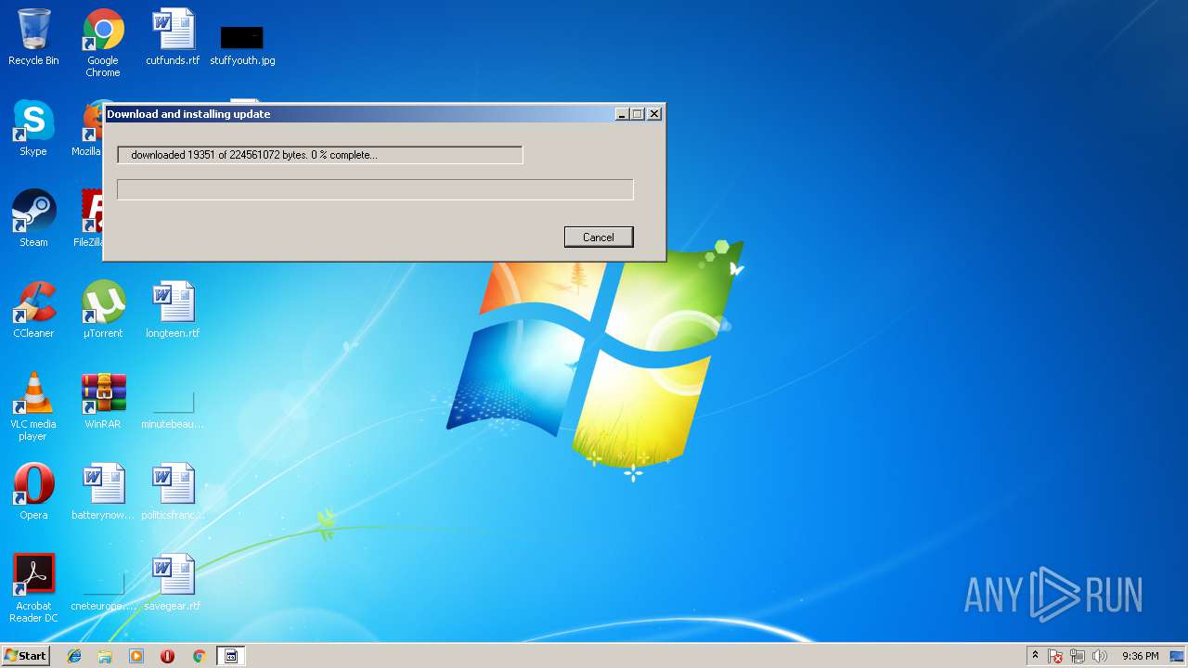Open the volume speaker tray icon
1188x668 pixels.
point(1100,656)
